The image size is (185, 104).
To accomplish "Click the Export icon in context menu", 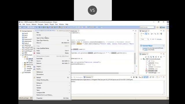I will tap(34, 69).
